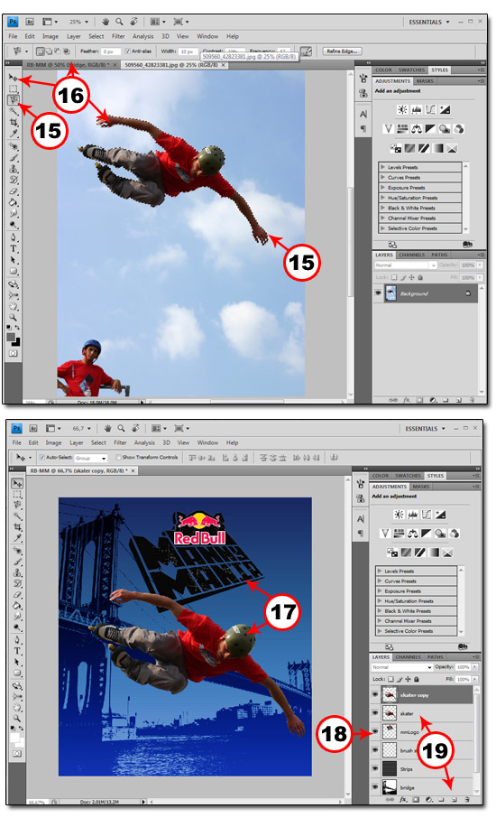Choose the Type tool in the top window toolbox
496x818 pixels.
point(14,248)
